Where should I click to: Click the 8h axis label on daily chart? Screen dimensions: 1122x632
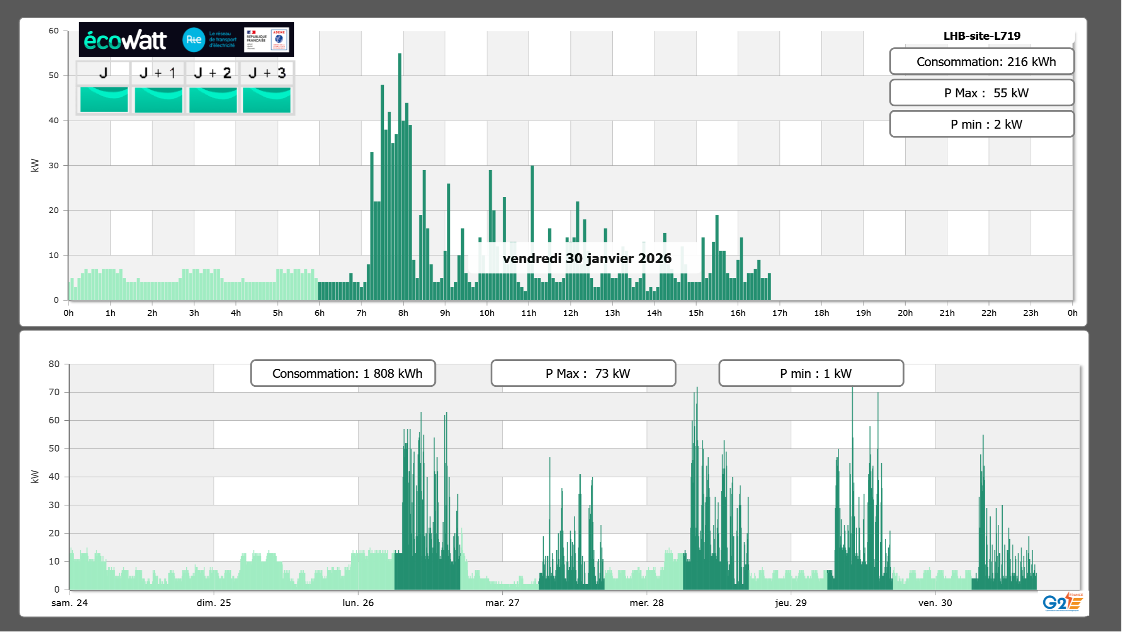pyautogui.click(x=403, y=313)
